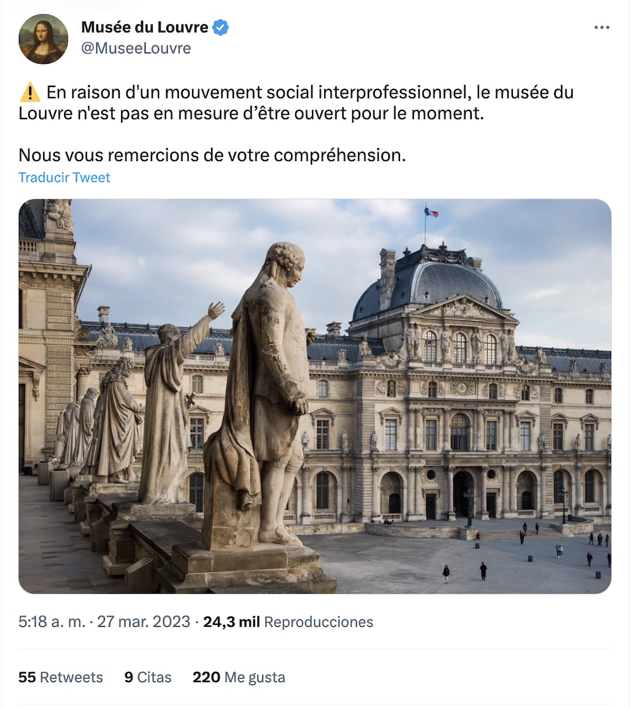
Task: Click the blue verified badge
Action: click(221, 27)
